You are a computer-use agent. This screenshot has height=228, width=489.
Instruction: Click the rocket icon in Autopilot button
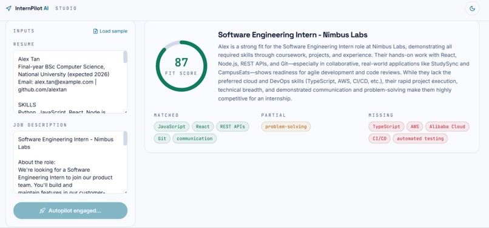[x=42, y=210]
